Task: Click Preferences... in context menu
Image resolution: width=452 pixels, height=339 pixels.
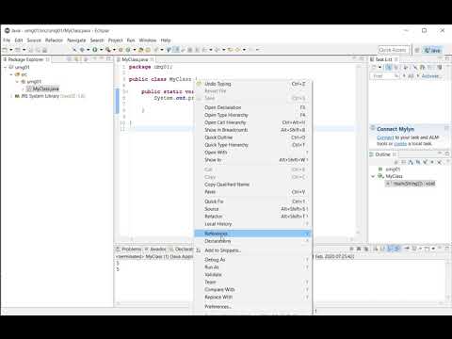Action: (x=253, y=307)
